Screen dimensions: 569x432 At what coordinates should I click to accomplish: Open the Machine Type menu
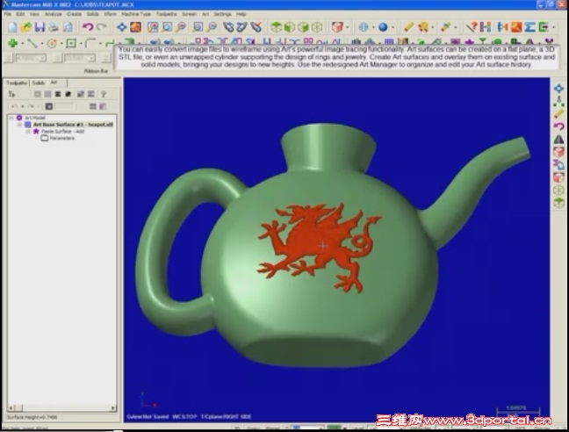tap(136, 14)
